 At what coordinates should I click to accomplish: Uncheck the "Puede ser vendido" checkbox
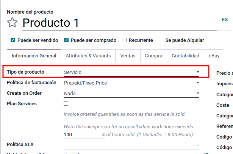click(x=13, y=40)
